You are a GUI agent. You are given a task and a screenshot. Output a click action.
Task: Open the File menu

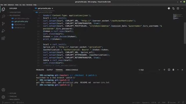click(x=2, y=5)
